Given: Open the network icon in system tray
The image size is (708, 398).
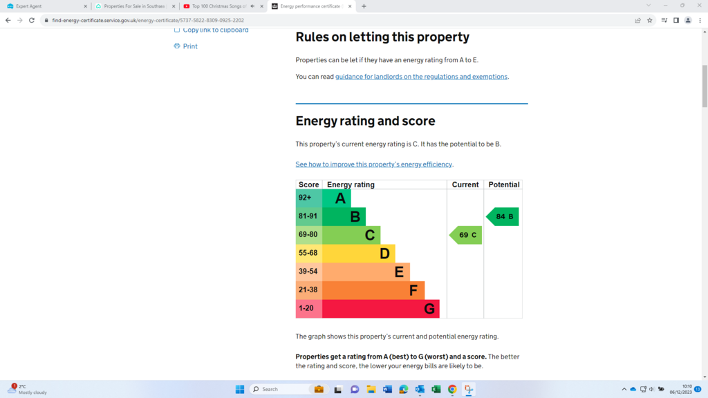Looking at the screenshot, I should point(643,389).
